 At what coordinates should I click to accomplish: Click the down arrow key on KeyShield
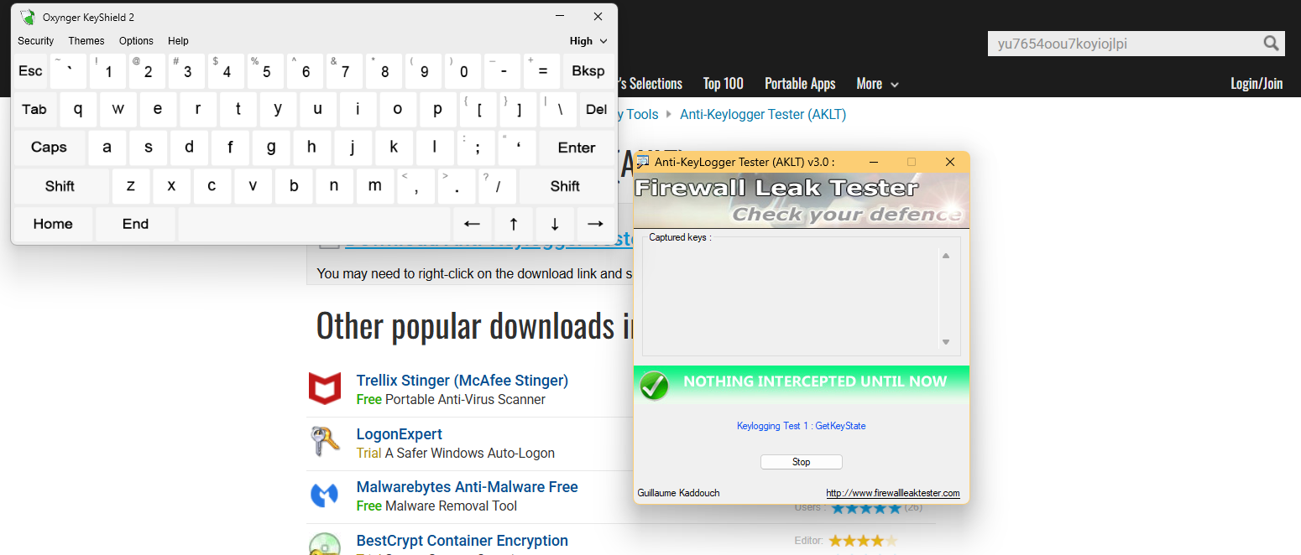[x=554, y=224]
